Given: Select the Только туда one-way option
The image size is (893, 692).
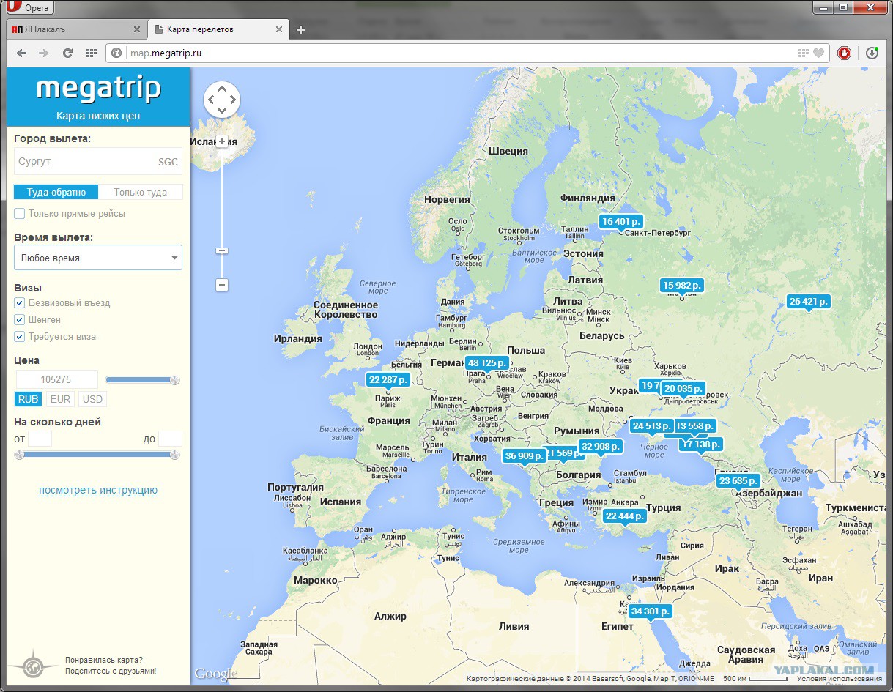Looking at the screenshot, I should click(x=141, y=192).
